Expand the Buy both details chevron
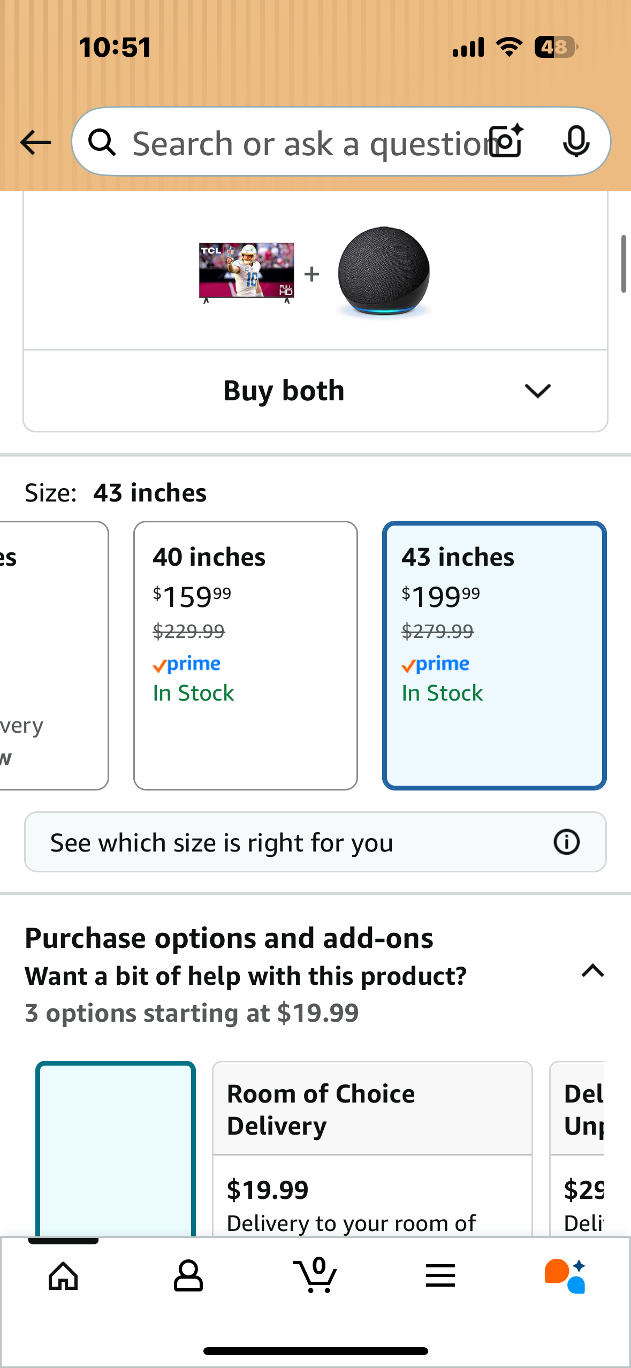The height and width of the screenshot is (1368, 631). [x=538, y=390]
